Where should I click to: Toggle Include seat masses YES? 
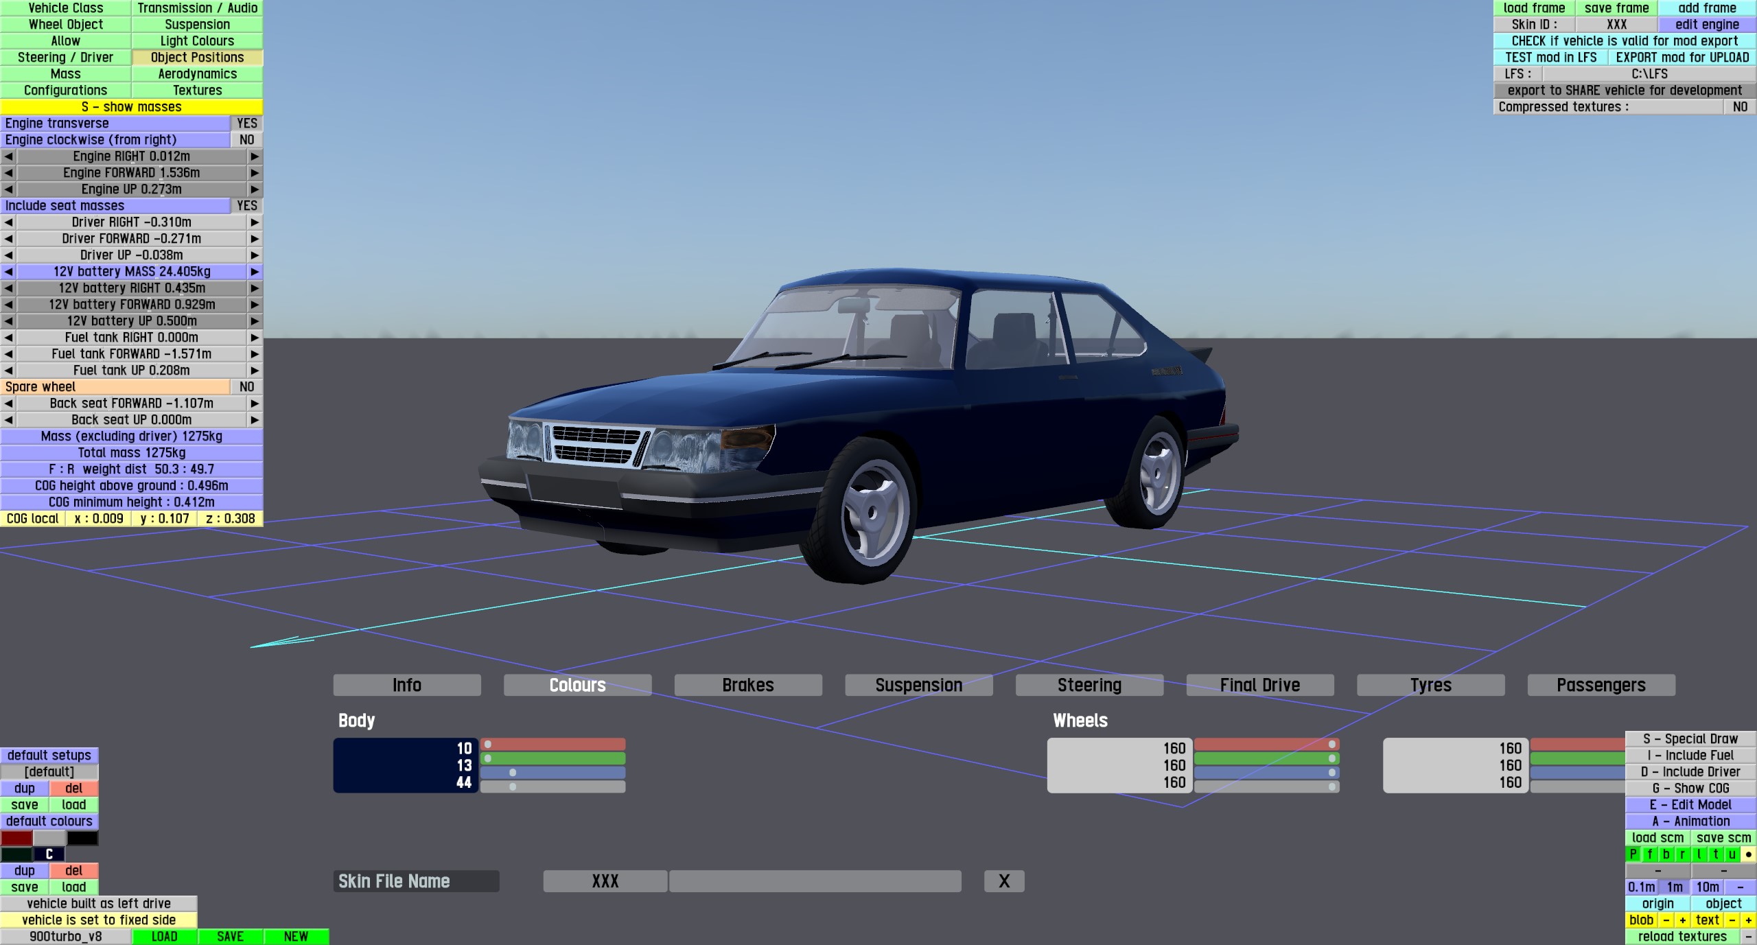pos(246,206)
